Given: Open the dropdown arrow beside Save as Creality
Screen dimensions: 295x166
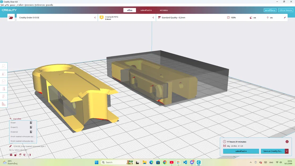Looking at the screenshot, I should pyautogui.click(x=287, y=151).
